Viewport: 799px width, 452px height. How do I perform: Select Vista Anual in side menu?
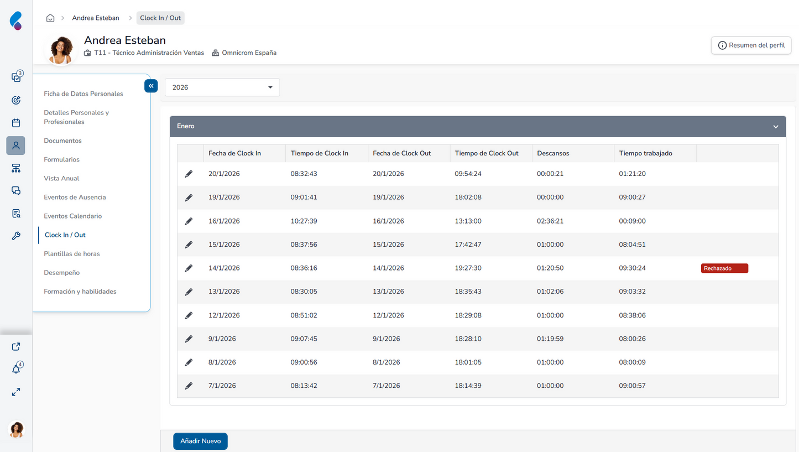click(x=61, y=179)
